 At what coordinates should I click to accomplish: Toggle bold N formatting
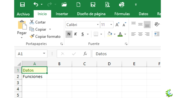[x=69, y=34]
